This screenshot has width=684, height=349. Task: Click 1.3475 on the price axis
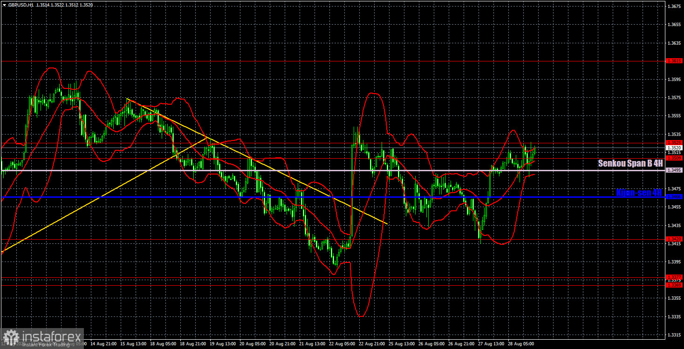pyautogui.click(x=674, y=189)
